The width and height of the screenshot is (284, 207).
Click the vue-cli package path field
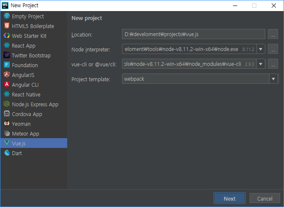(x=189, y=64)
